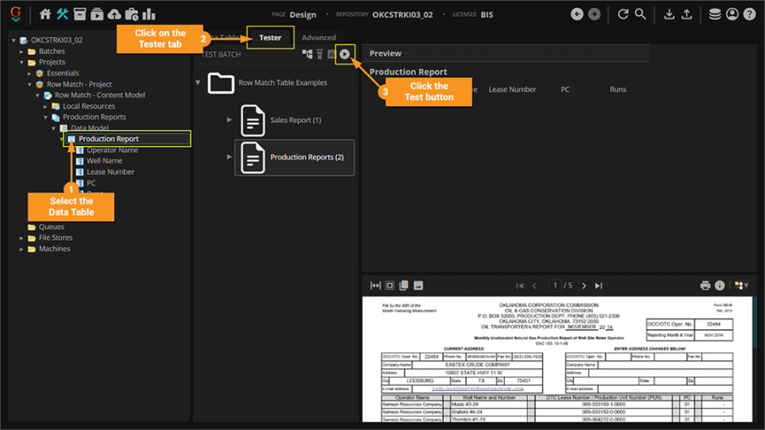Select the PC column in tree
Viewport: 765px width, 430px height.
91,183
